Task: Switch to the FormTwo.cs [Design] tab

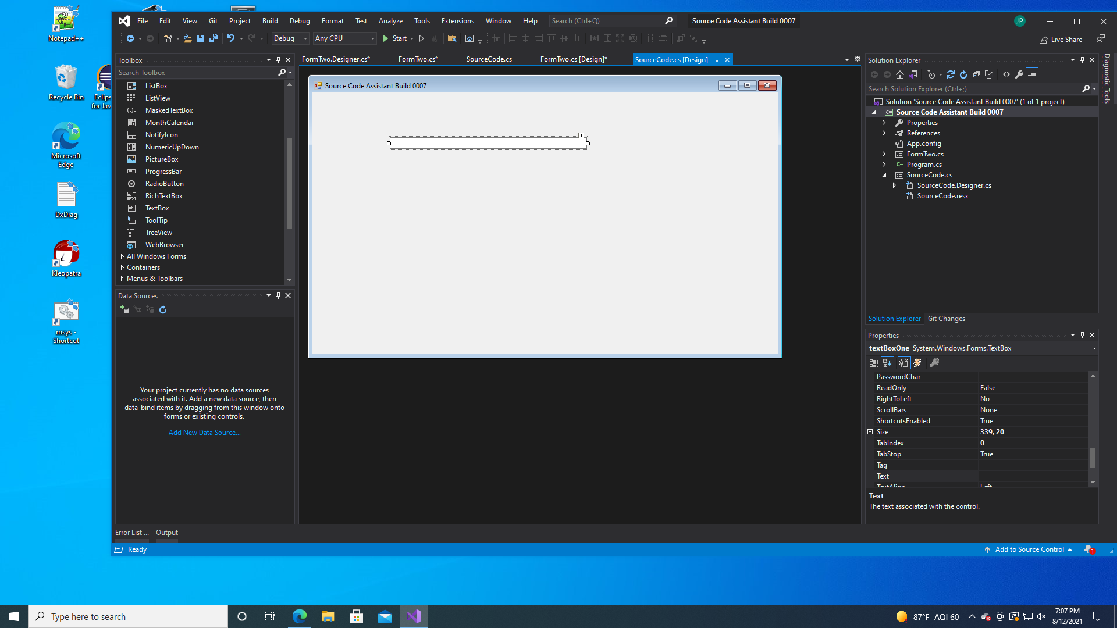Action: pyautogui.click(x=574, y=59)
